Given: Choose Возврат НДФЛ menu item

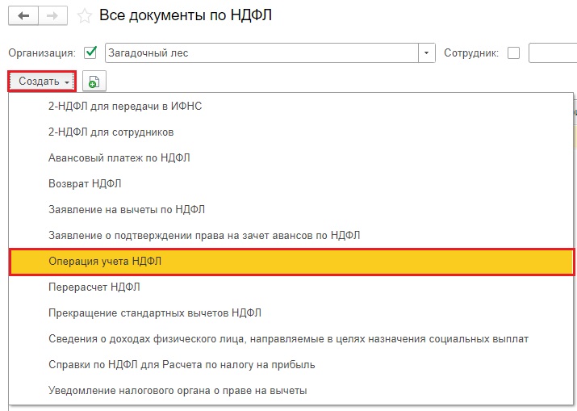Looking at the screenshot, I should [291, 183].
